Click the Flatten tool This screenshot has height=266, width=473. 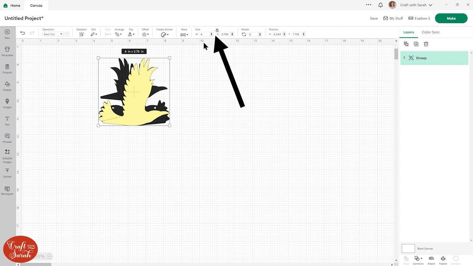[x=443, y=260]
